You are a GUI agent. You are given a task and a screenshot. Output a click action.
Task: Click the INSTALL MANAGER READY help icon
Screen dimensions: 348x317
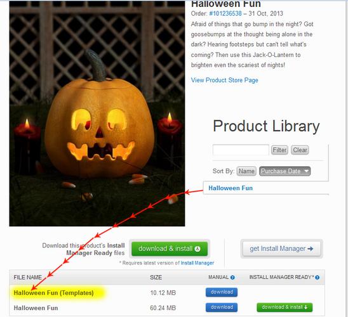[317, 277]
